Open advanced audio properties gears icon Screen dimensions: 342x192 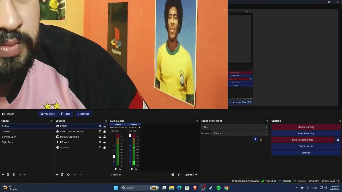point(179,175)
